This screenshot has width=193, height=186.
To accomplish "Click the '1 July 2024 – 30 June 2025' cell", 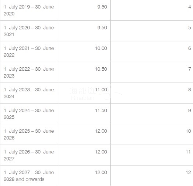I will tap(29, 114).
